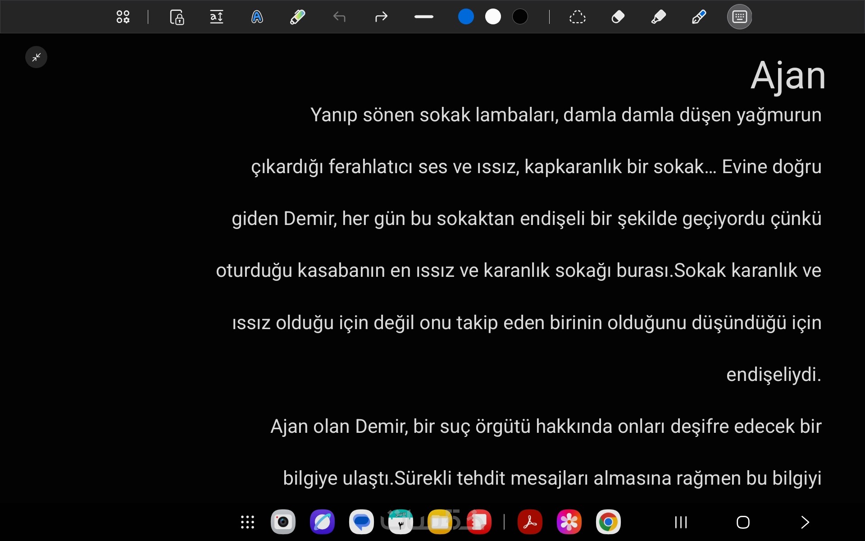Pick the black color swatch
Image resolution: width=865 pixels, height=541 pixels.
(520, 17)
